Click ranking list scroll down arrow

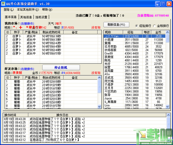(x=167, y=107)
